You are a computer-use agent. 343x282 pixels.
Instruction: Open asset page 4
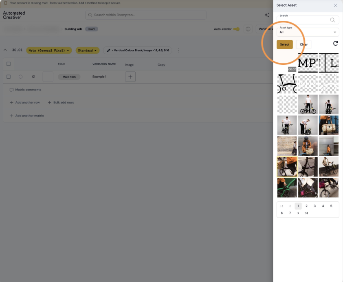point(323,206)
